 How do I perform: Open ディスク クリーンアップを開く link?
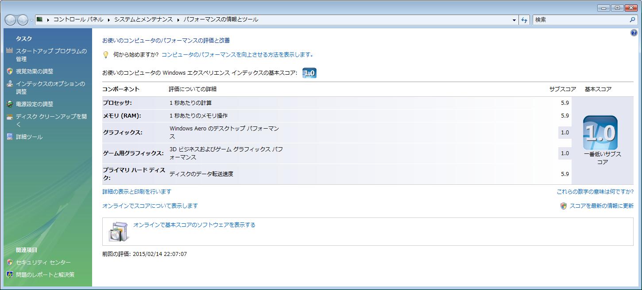[51, 120]
